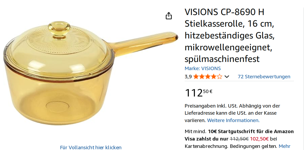Click Für Vollansicht hier klicken

coord(91,147)
